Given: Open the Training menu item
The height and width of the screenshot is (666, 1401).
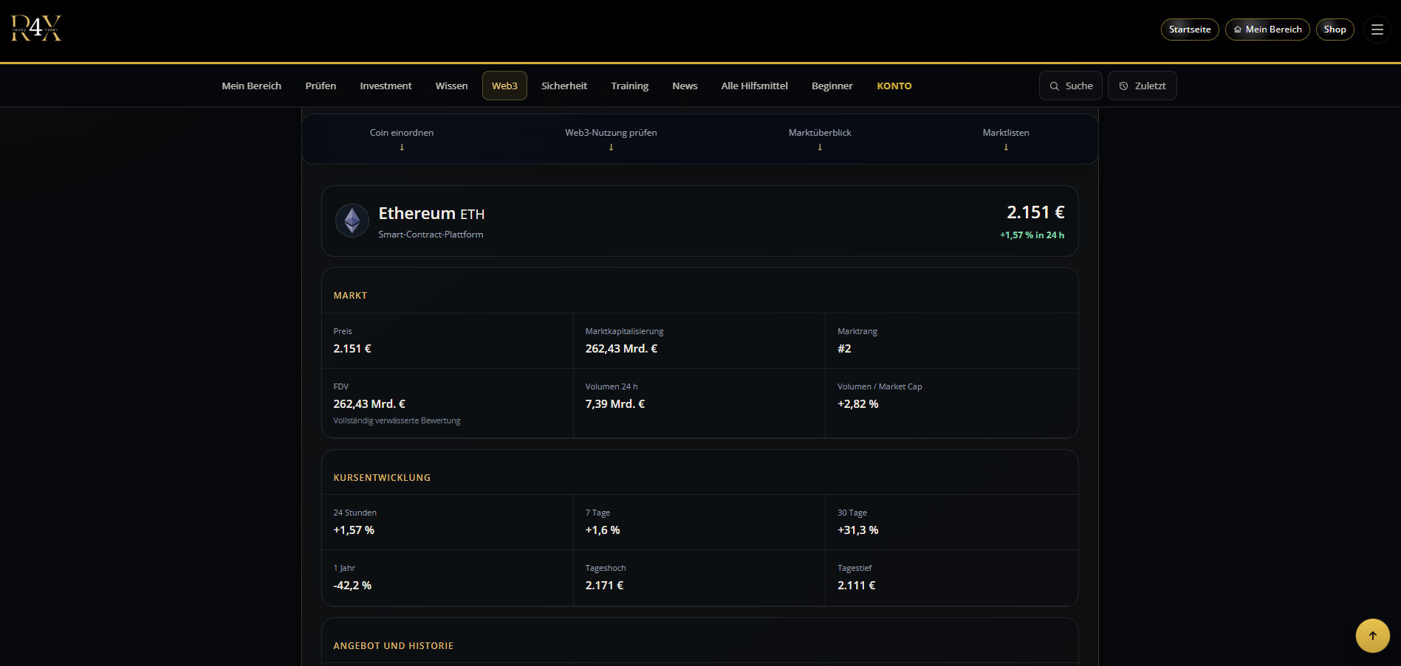Looking at the screenshot, I should (629, 86).
